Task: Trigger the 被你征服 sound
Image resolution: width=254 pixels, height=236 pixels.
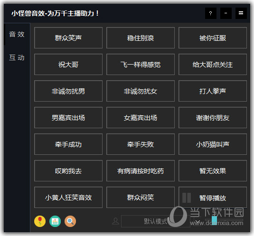Action: coord(213,38)
